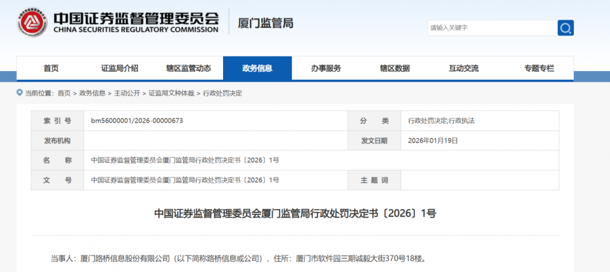Select the highlighted 政务信息 tab
The height and width of the screenshot is (272, 610).
point(257,68)
